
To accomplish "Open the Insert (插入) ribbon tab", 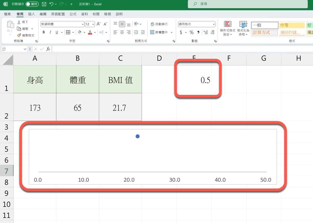I will (x=32, y=14).
